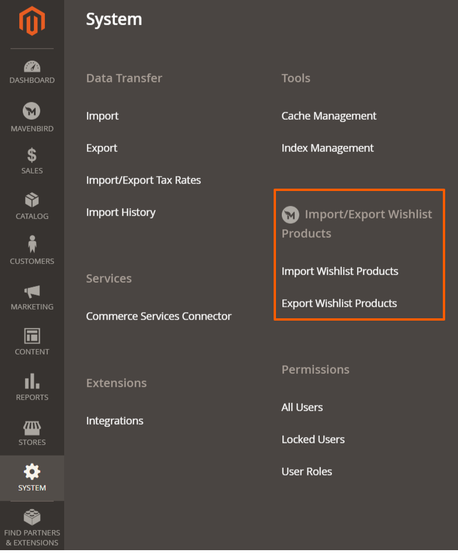Open User Roles

[x=307, y=471]
